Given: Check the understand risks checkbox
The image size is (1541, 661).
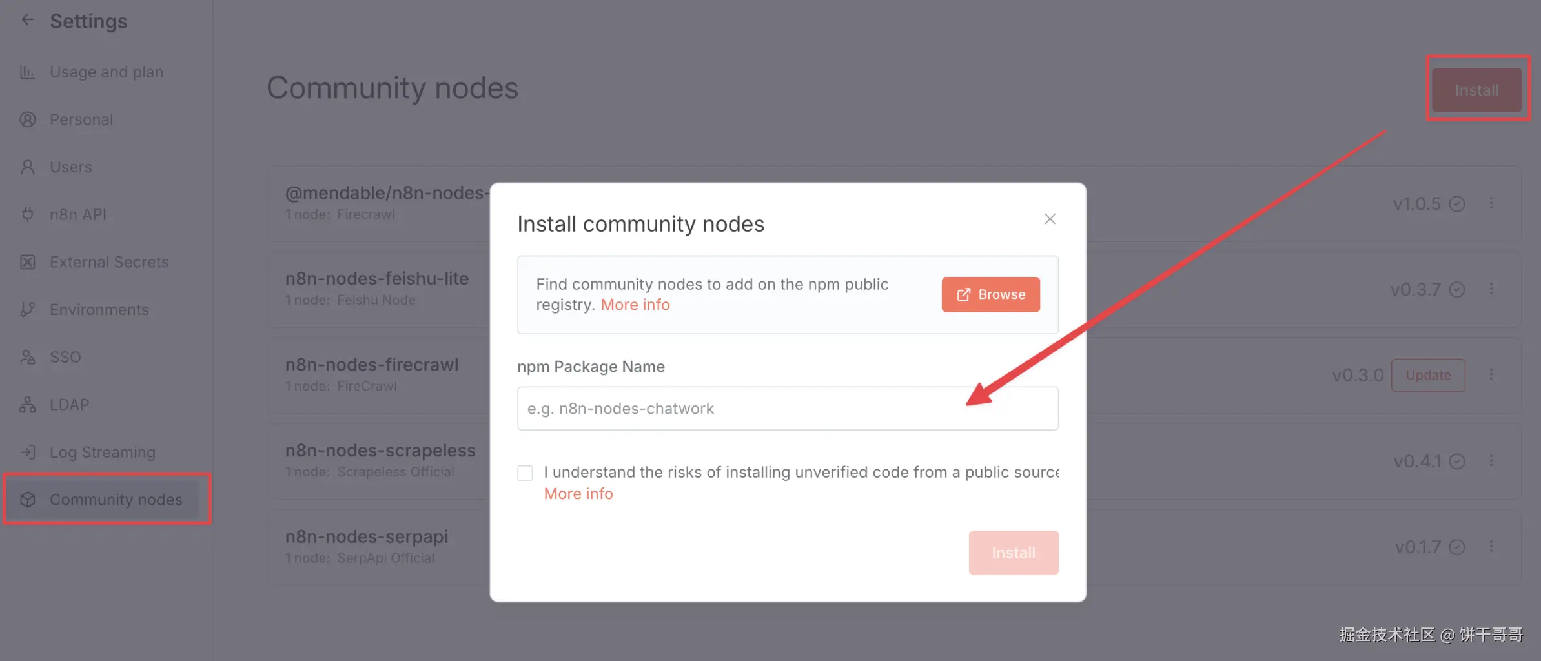Looking at the screenshot, I should (525, 473).
